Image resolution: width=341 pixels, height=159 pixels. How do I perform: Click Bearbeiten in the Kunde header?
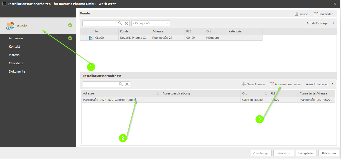pyautogui.click(x=323, y=14)
